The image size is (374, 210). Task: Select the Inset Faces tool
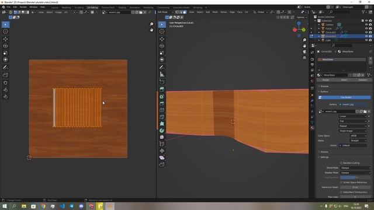pos(162,96)
